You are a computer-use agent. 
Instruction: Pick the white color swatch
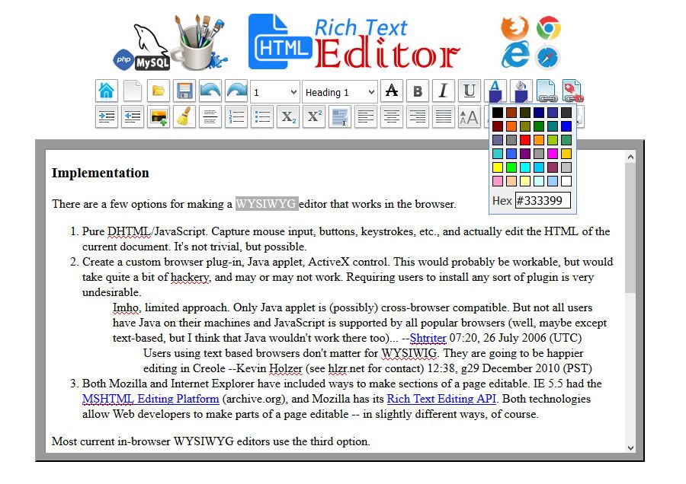coord(566,181)
